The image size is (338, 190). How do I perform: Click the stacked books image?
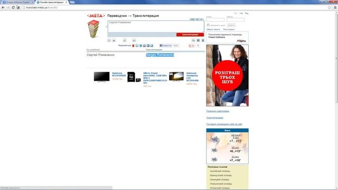pyautogui.click(x=93, y=29)
